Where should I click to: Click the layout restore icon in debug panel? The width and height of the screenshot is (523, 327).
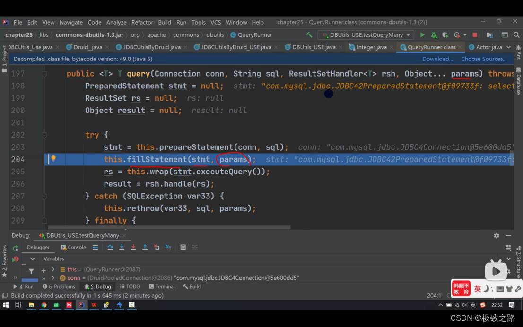click(508, 247)
